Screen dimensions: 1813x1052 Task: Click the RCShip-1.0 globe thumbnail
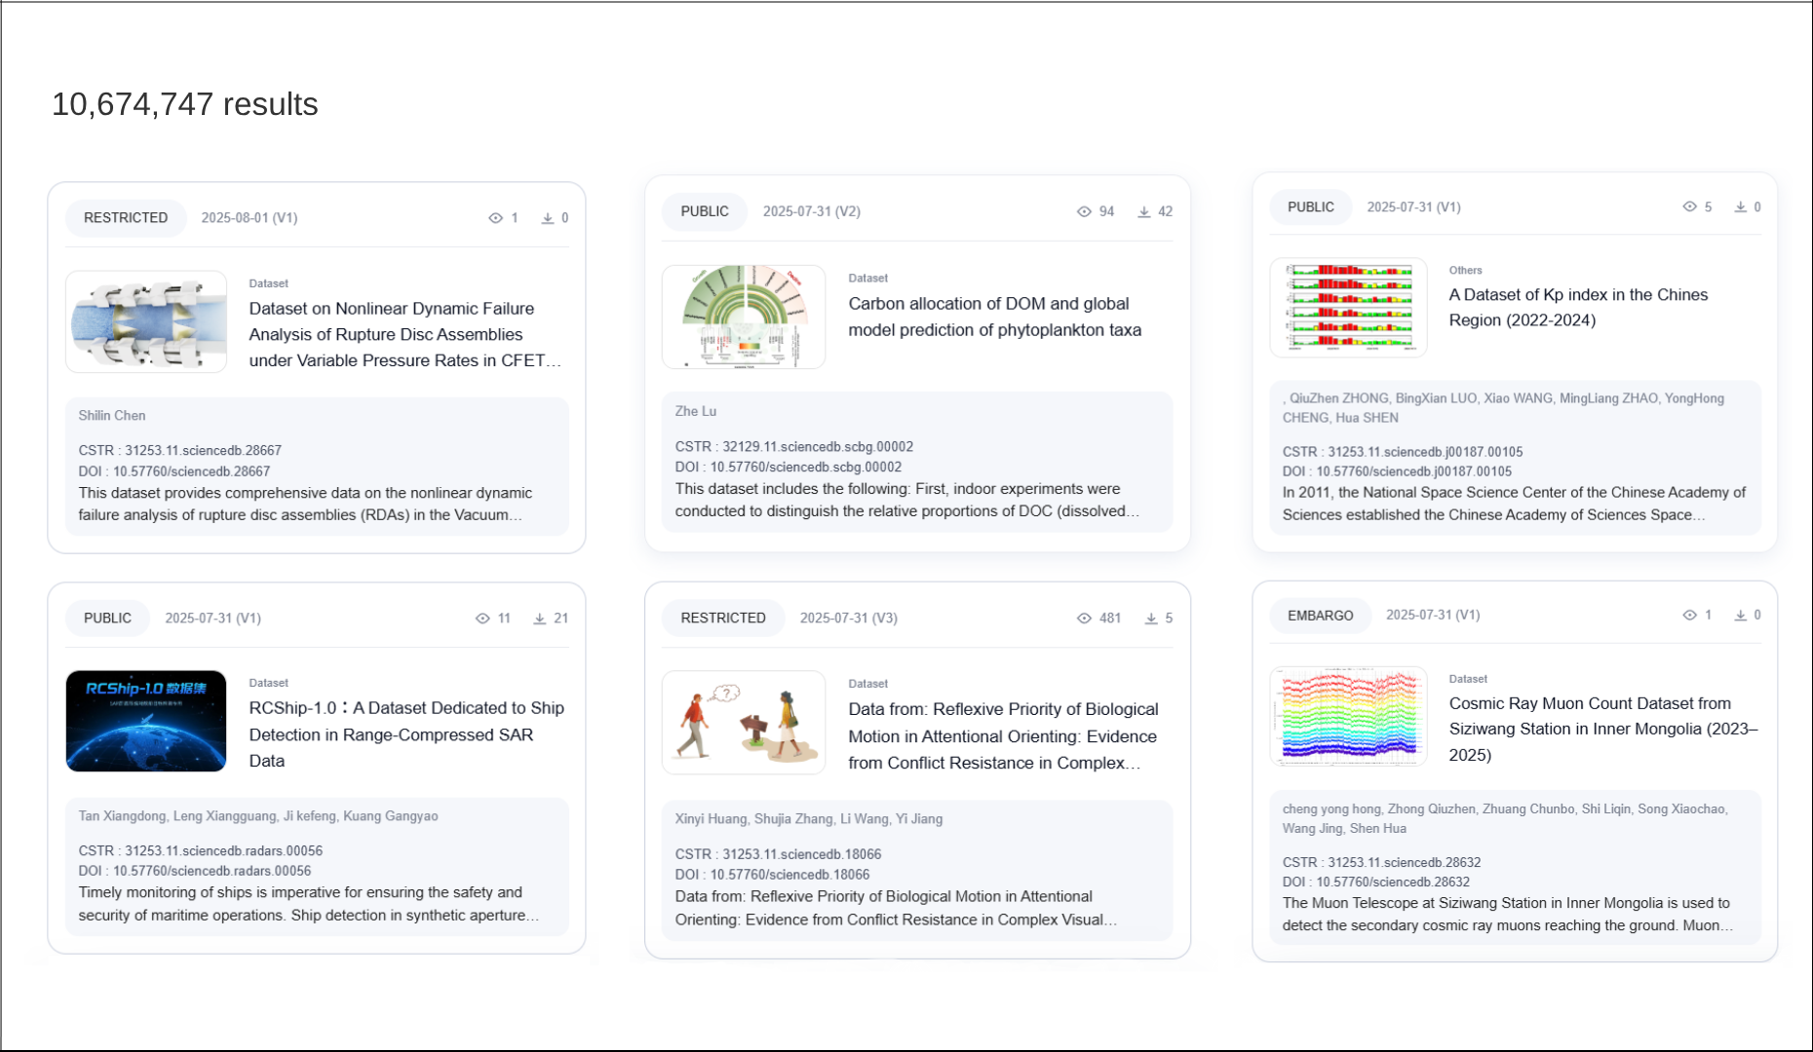pyautogui.click(x=146, y=721)
